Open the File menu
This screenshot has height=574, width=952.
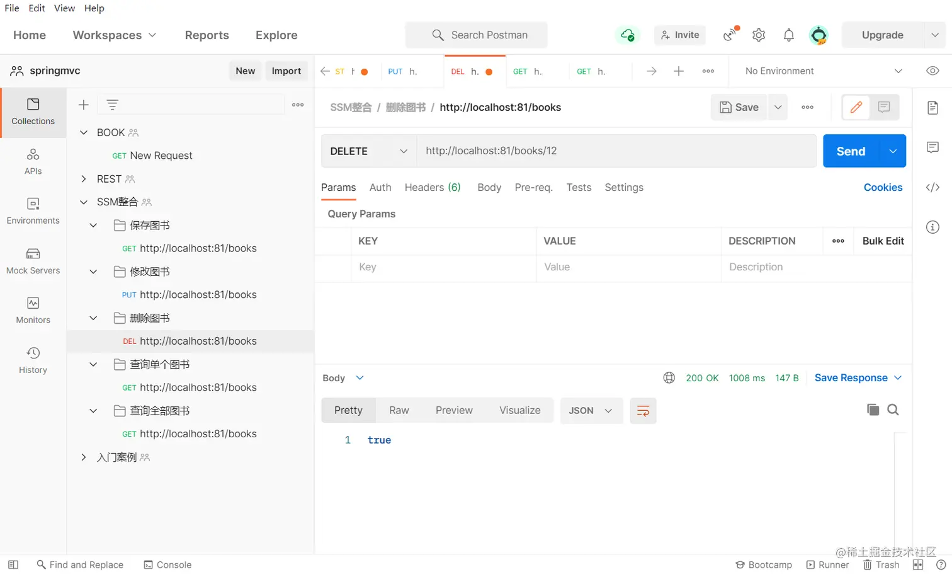pyautogui.click(x=12, y=8)
